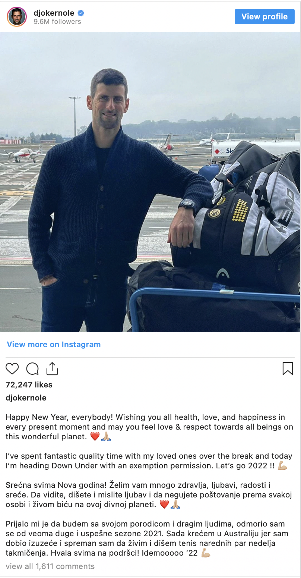Show who liked via 72,247 likes
Screen dimensions: 301x578
pos(29,385)
